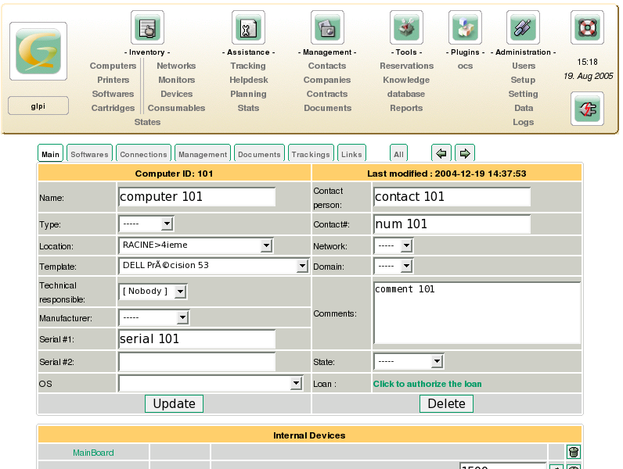This screenshot has width=623, height=469.
Task: Open the Tools section icon
Action: (406, 27)
